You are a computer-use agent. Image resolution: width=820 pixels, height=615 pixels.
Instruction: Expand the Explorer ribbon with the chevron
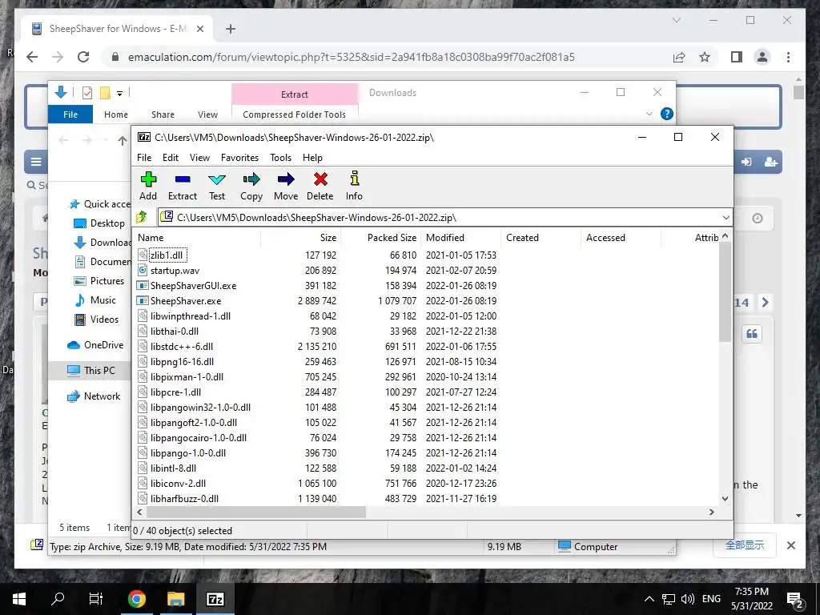[649, 114]
